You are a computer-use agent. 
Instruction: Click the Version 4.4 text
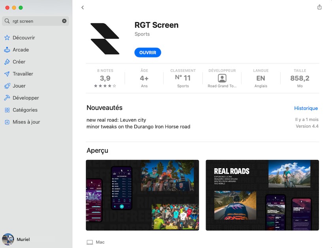pyautogui.click(x=307, y=126)
